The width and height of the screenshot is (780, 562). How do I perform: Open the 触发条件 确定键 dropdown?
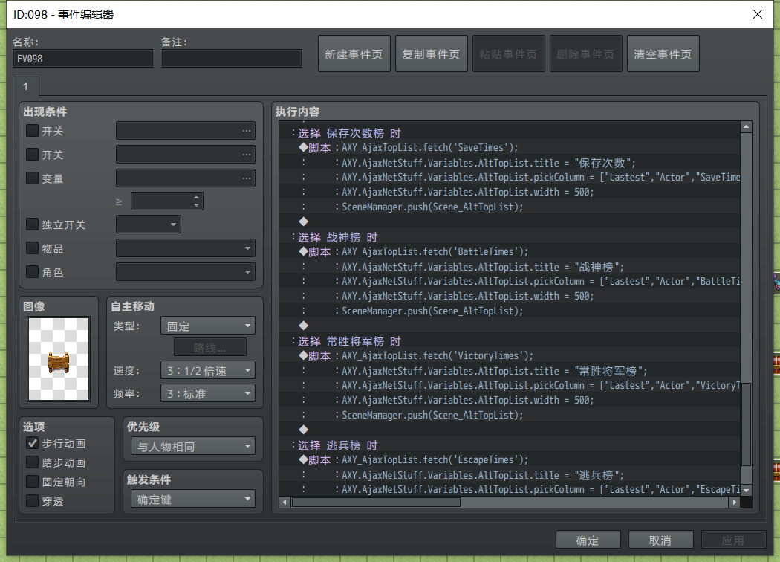pos(193,500)
